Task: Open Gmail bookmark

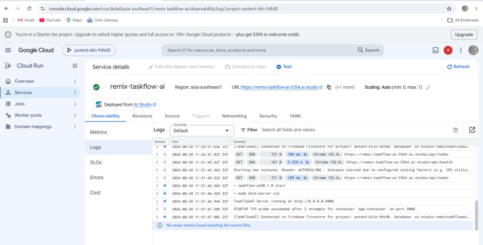Action: pos(26,20)
